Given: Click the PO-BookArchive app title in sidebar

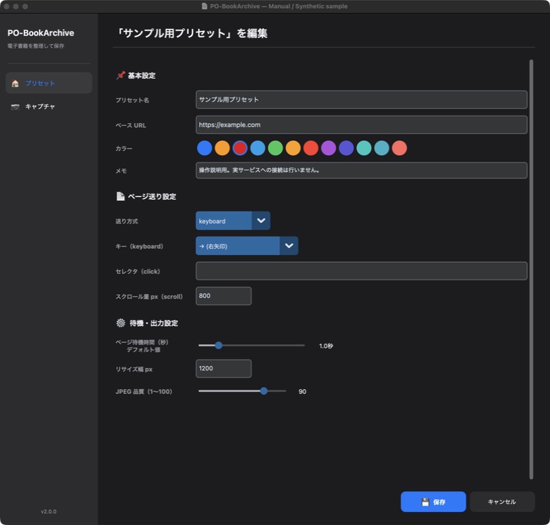Looking at the screenshot, I should click(40, 33).
